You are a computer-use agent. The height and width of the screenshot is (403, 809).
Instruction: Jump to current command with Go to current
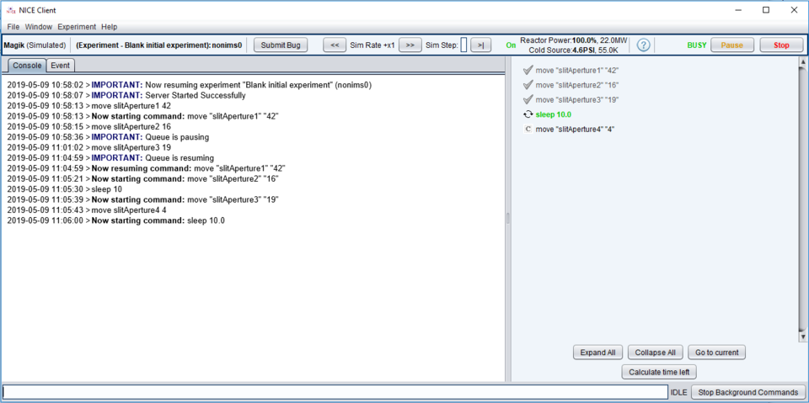tap(716, 353)
